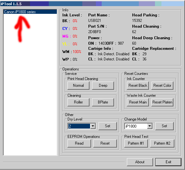185x170 pixels.
Task: Click BK Ink Detect. Disabled text
Action: 114,54
